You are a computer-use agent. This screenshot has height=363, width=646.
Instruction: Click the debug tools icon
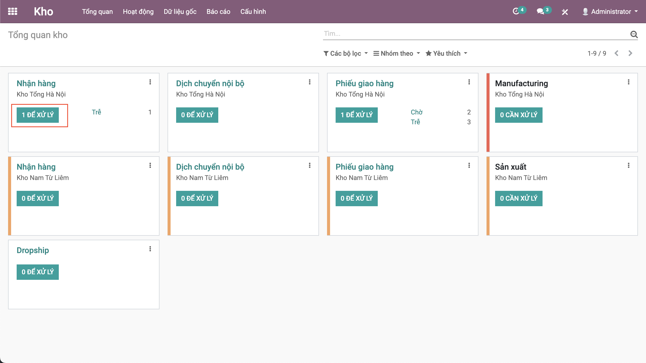point(565,12)
